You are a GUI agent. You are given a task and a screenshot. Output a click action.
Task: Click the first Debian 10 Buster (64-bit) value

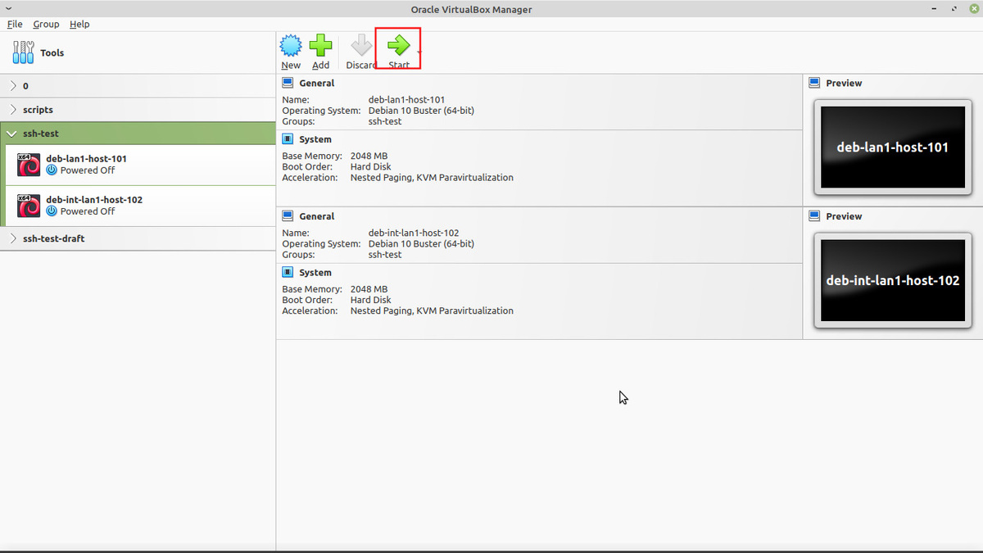tap(421, 111)
